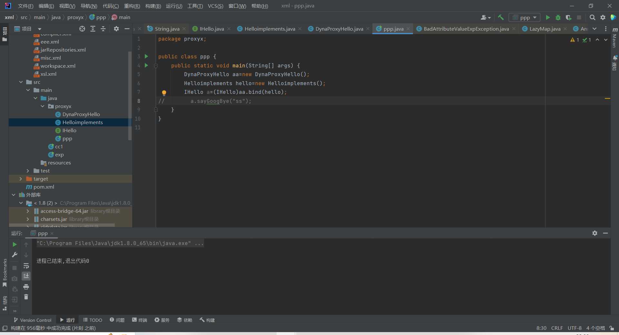This screenshot has height=335, width=619.
Task: Clear console with trash icon
Action: 26,297
